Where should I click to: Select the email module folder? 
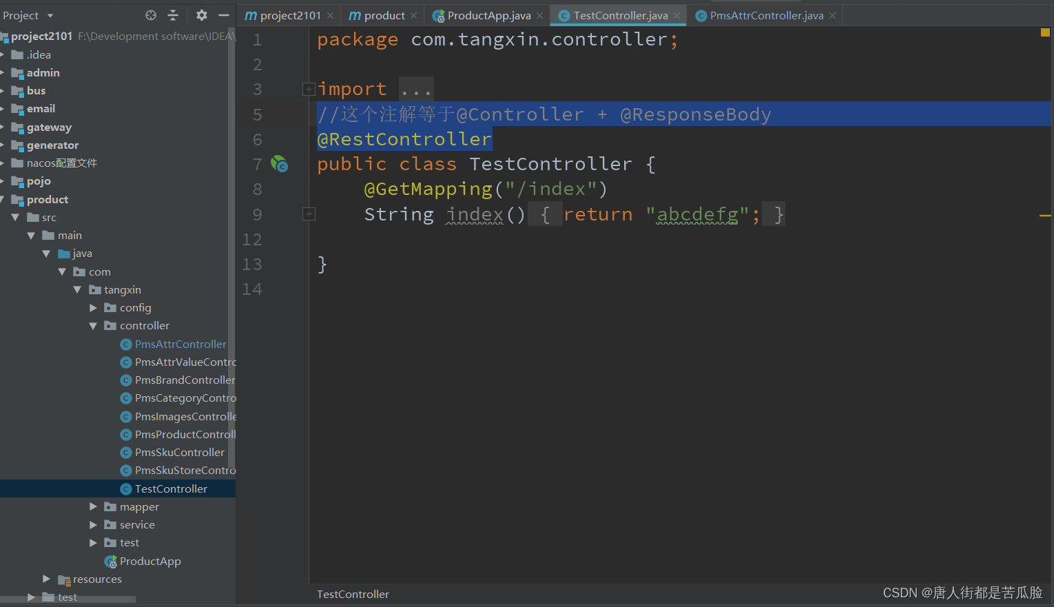(41, 109)
